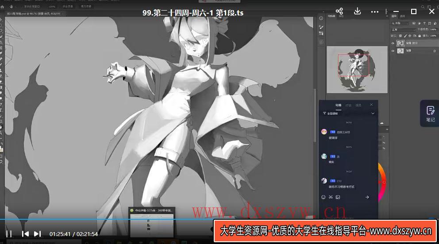Toggle pixel layer filter icon

pos(414,23)
